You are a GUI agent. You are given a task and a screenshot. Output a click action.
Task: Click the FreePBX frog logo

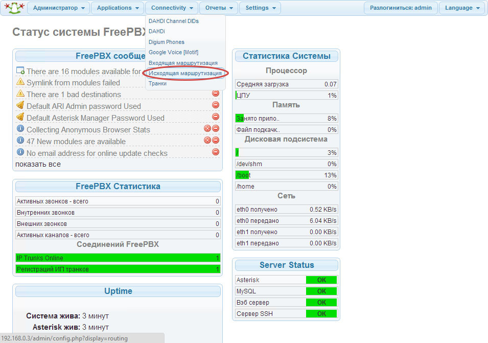pos(14,8)
